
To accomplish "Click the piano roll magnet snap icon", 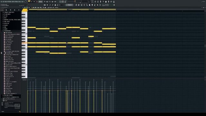I will pyautogui.click(x=26, y=8).
